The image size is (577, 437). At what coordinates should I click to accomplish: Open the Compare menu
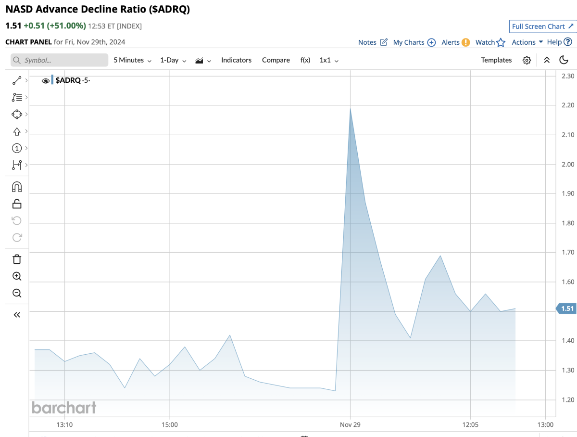pyautogui.click(x=276, y=60)
